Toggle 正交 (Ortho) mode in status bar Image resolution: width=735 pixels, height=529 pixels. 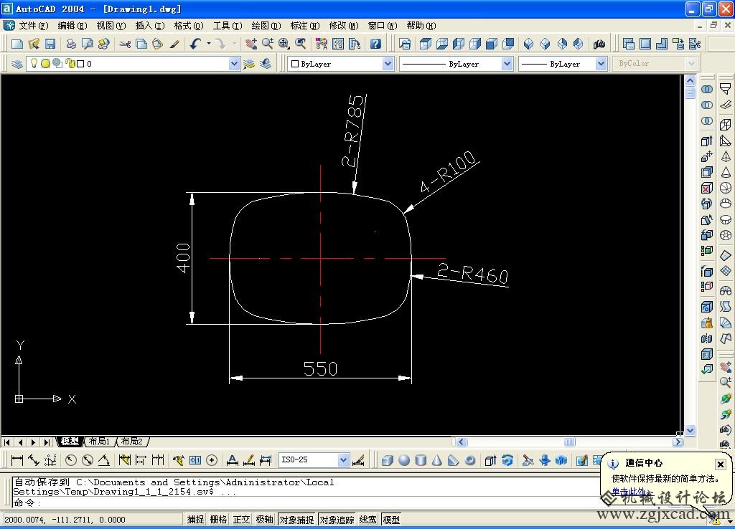tap(241, 519)
